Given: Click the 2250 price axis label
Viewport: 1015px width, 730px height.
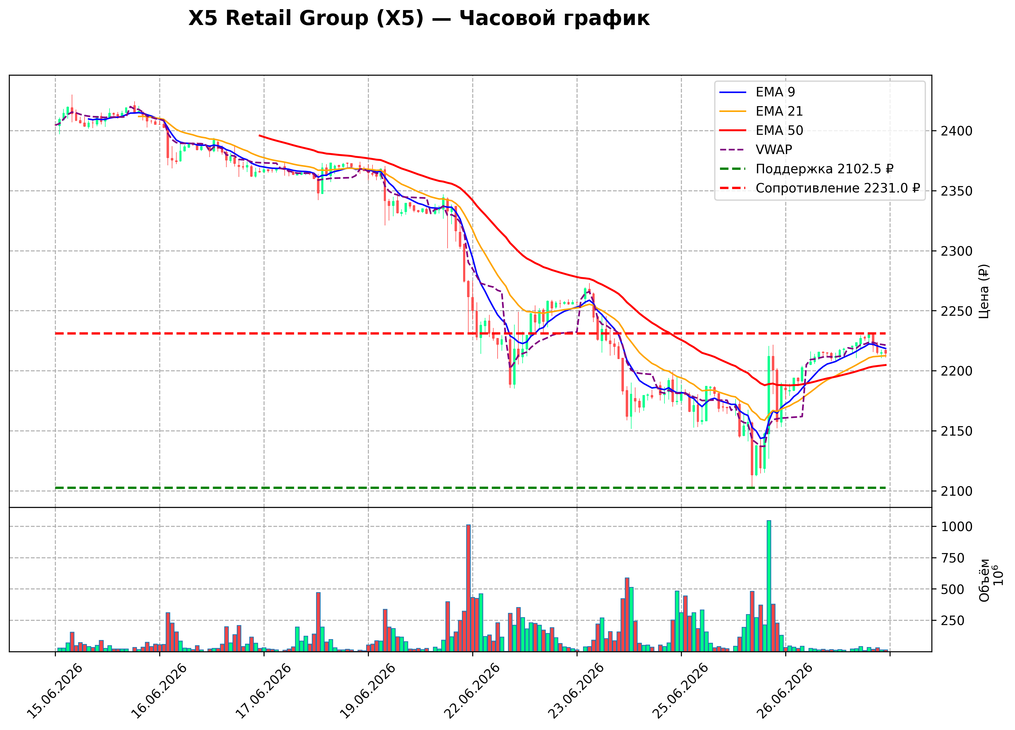Looking at the screenshot, I should (x=956, y=311).
